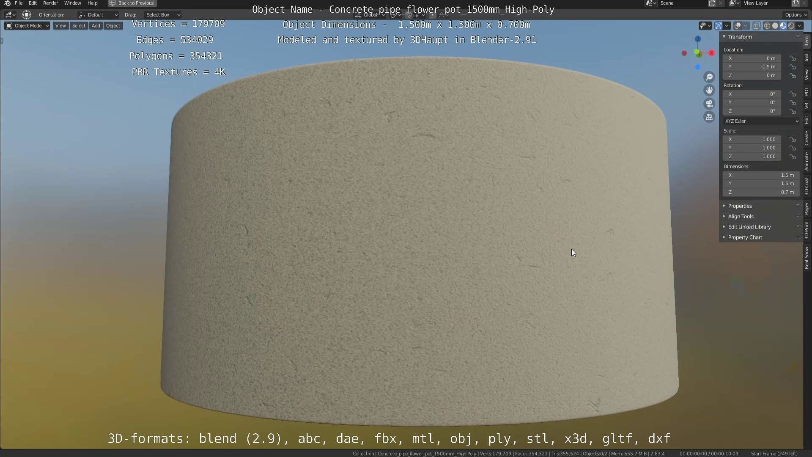The width and height of the screenshot is (812, 457).
Task: Toggle camera view with the camera icon
Action: pyautogui.click(x=709, y=104)
